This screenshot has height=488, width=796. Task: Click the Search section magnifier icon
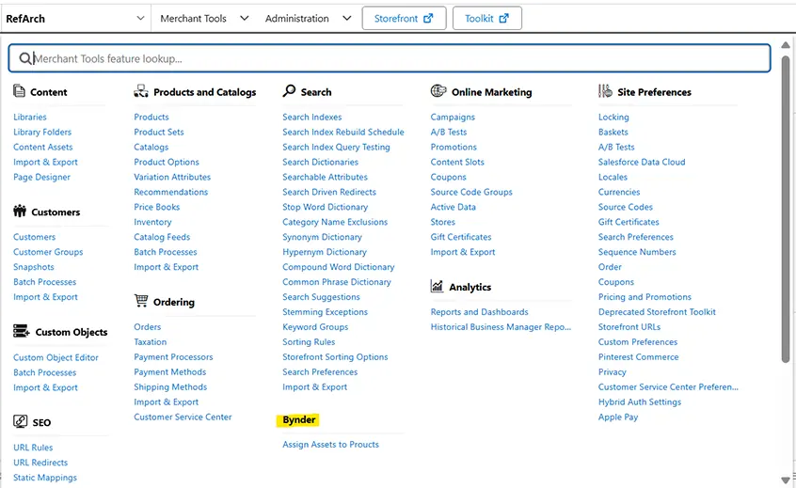click(289, 91)
